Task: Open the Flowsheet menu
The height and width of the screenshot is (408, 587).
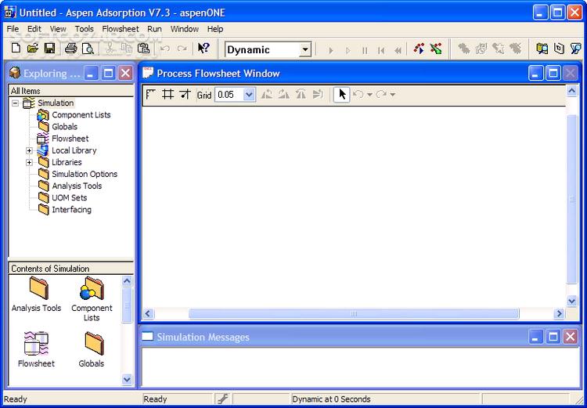Action: click(121, 29)
